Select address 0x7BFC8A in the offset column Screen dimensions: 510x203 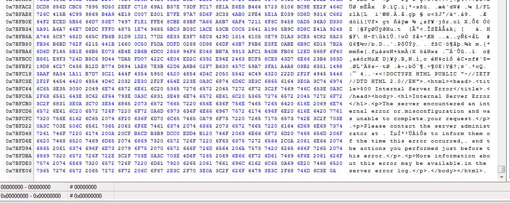(x=19, y=96)
